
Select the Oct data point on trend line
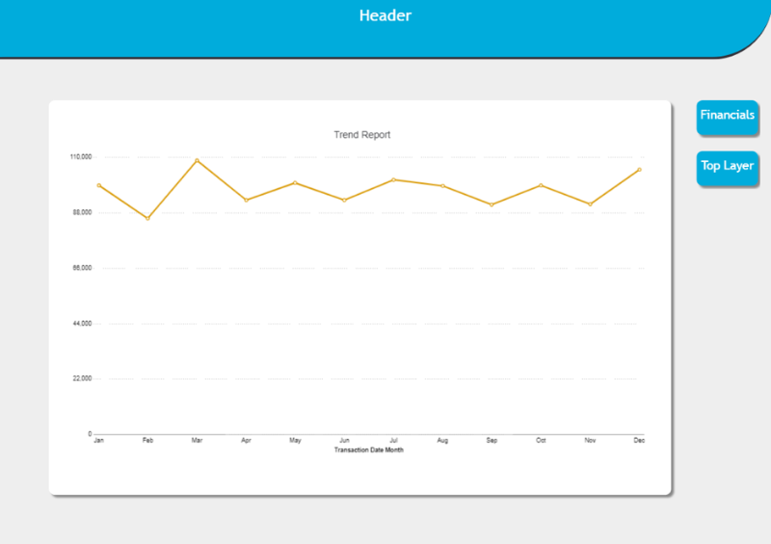pos(541,185)
